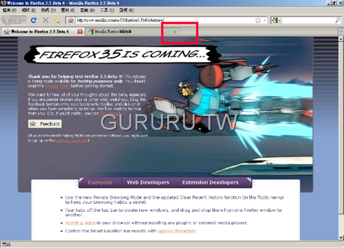Open the 檢視 (V) menu
The height and width of the screenshot is (249, 344).
tap(48, 10)
